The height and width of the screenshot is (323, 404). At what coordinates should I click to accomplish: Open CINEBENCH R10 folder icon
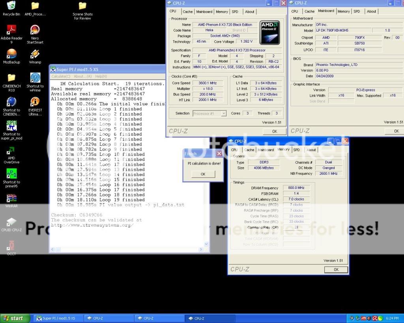click(x=11, y=82)
